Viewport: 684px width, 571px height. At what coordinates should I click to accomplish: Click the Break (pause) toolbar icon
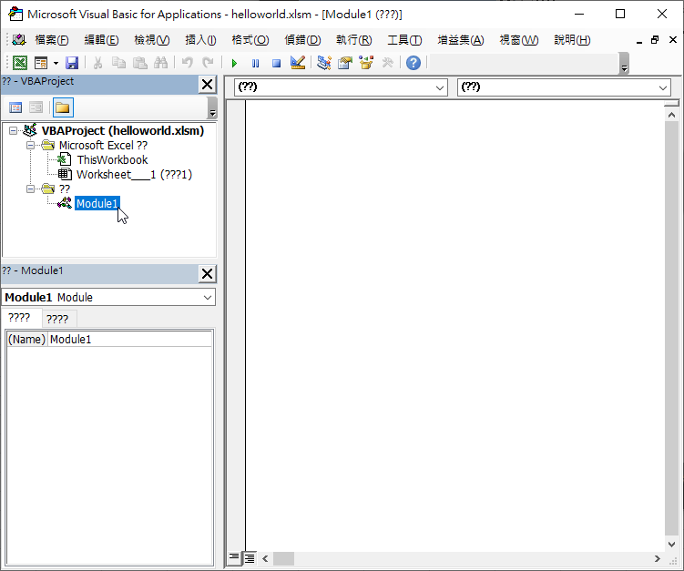(x=255, y=63)
